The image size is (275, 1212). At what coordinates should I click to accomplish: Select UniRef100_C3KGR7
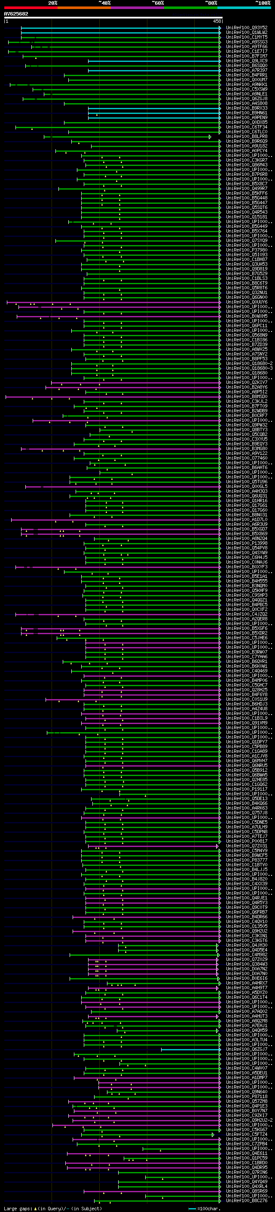click(x=247, y=160)
